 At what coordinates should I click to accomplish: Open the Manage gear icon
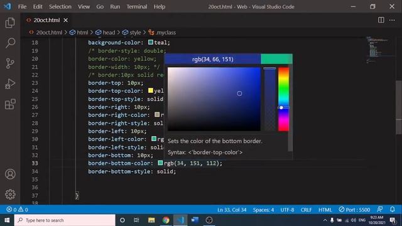pos(10,194)
